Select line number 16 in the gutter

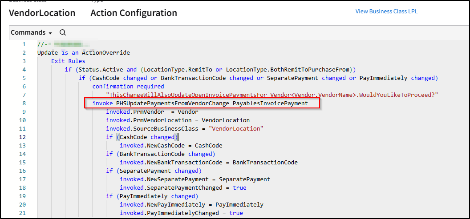pos(23,171)
